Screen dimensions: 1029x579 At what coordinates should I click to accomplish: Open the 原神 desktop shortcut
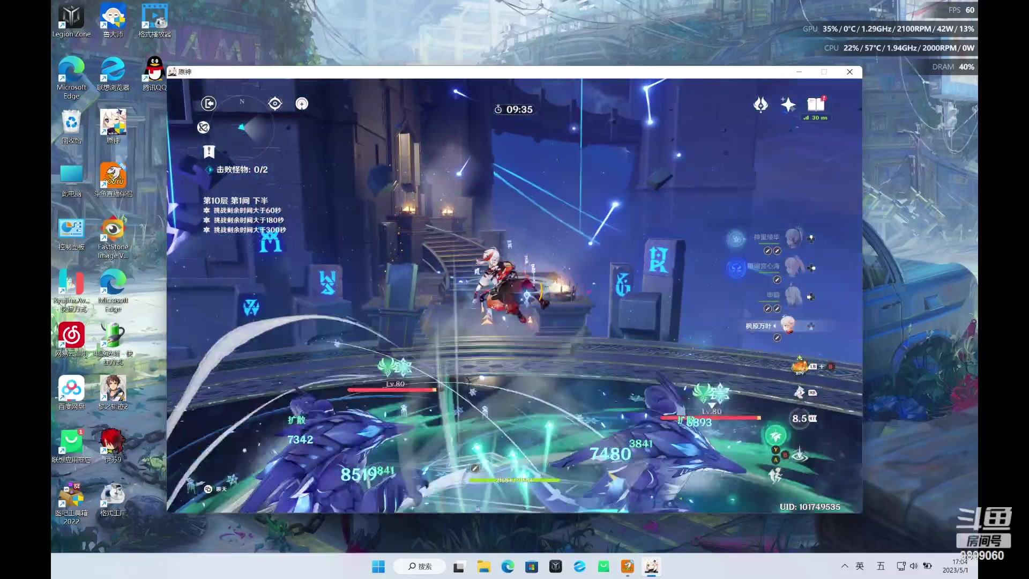113,127
